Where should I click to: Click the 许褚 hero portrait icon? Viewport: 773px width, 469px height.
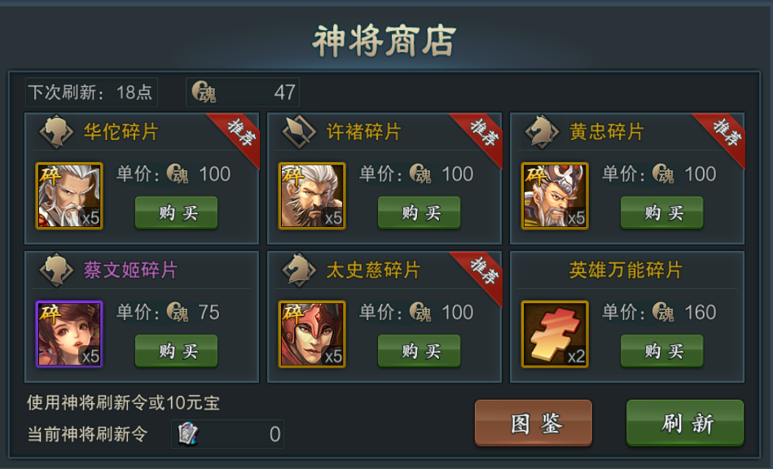point(312,196)
